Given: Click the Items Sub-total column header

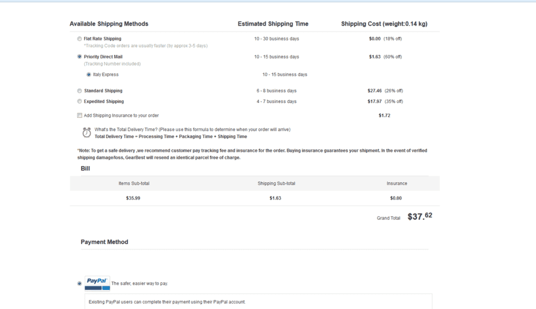Looking at the screenshot, I should tap(134, 183).
